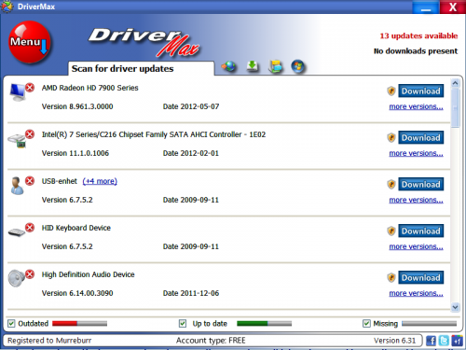Click the gray Missing progress bar

pyautogui.click(x=429, y=324)
